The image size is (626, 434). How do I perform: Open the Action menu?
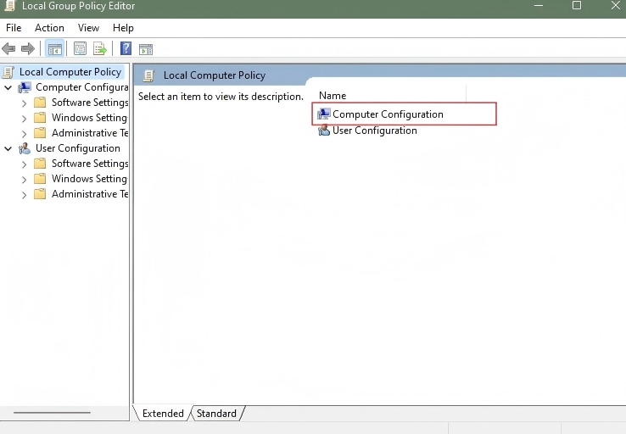click(49, 28)
